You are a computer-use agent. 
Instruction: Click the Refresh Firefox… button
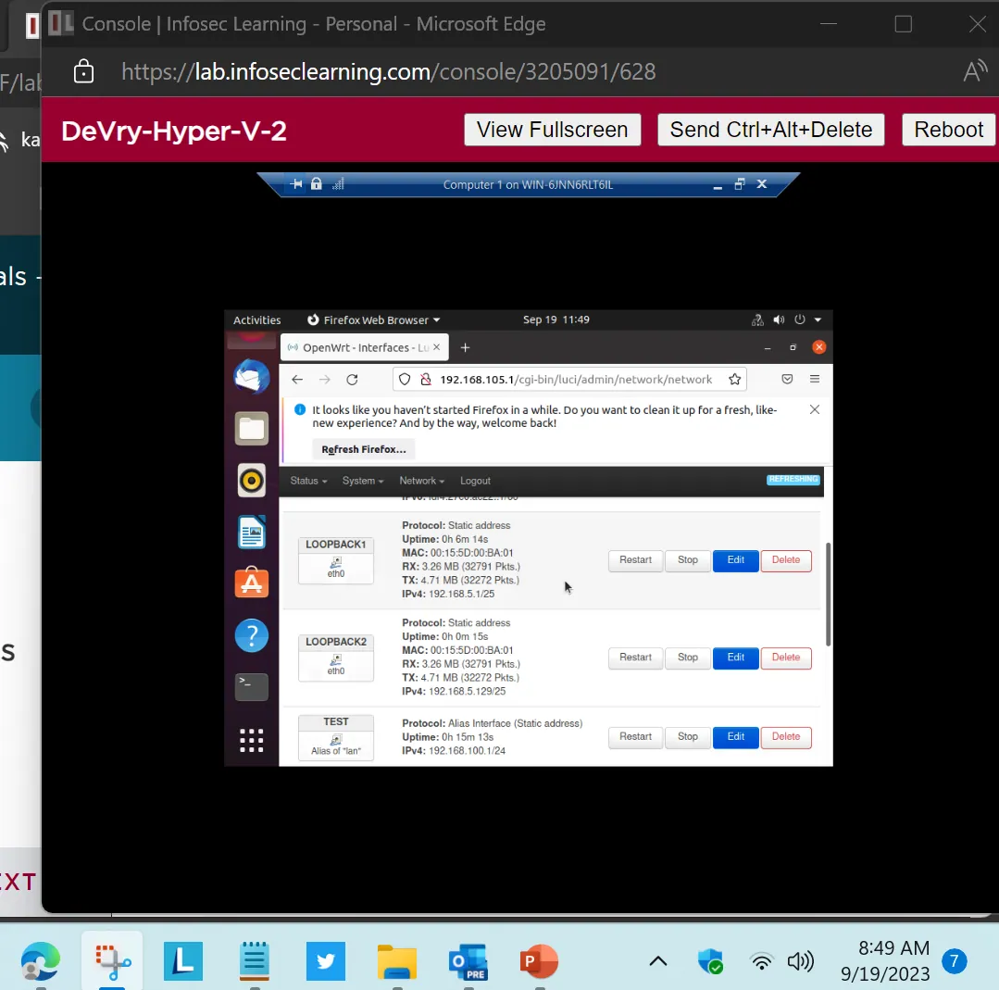[363, 449]
